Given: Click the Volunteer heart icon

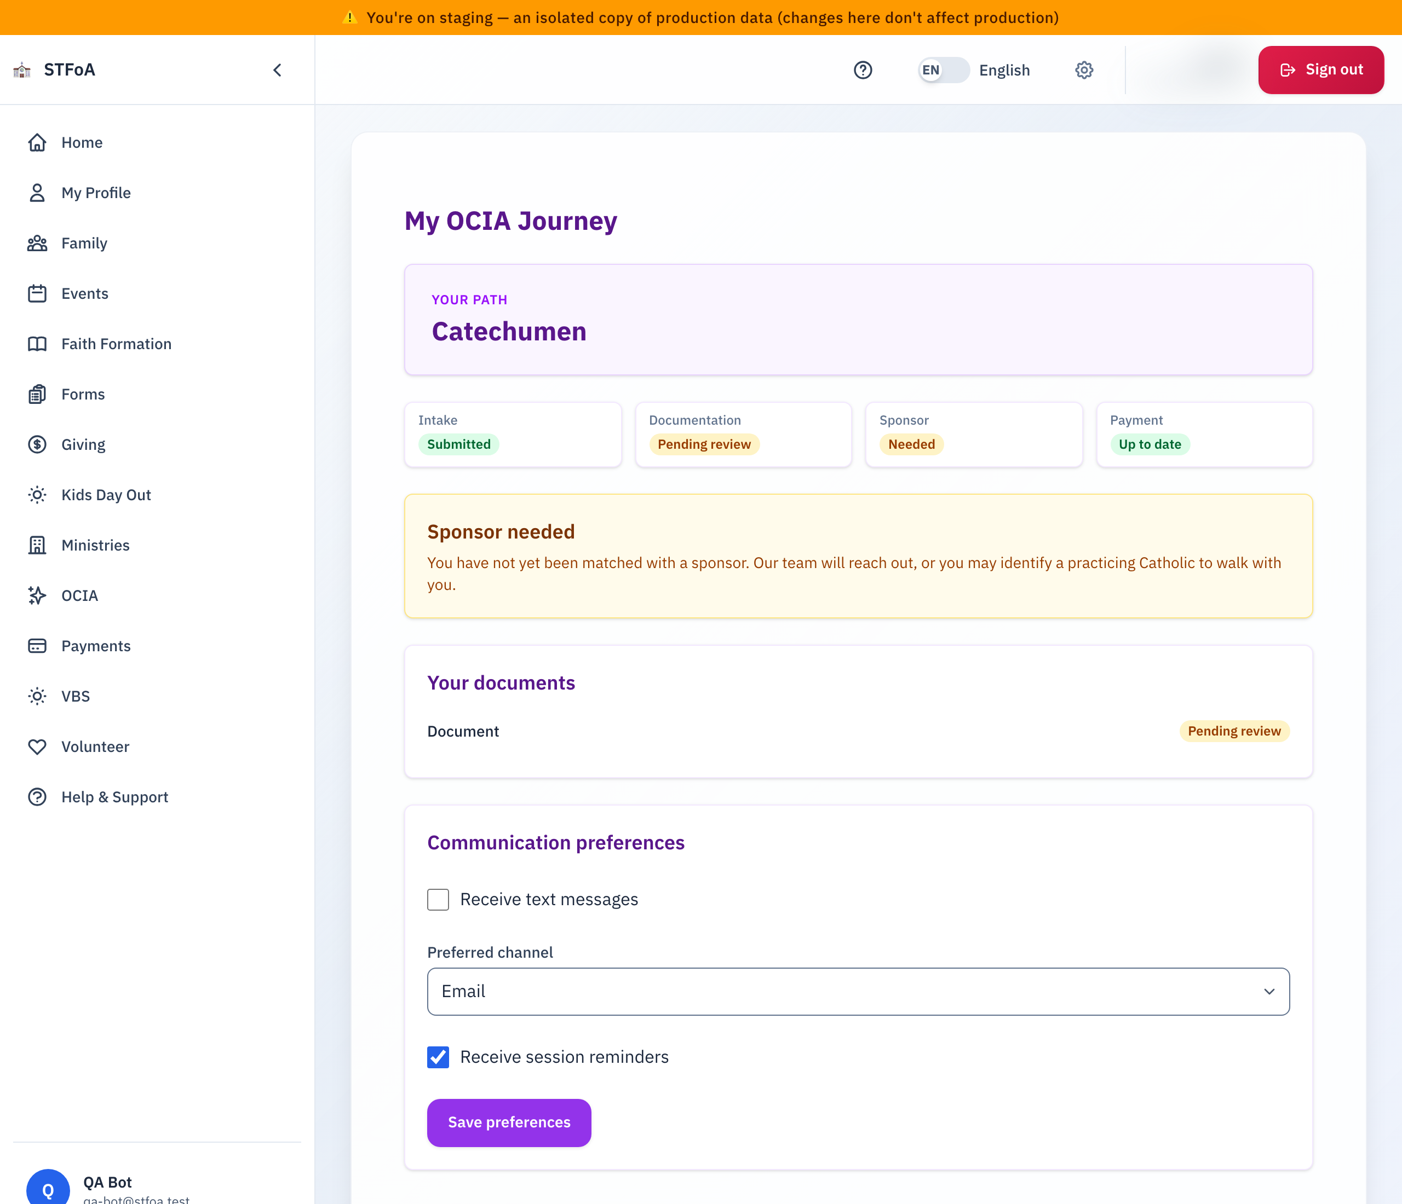Looking at the screenshot, I should coord(37,747).
